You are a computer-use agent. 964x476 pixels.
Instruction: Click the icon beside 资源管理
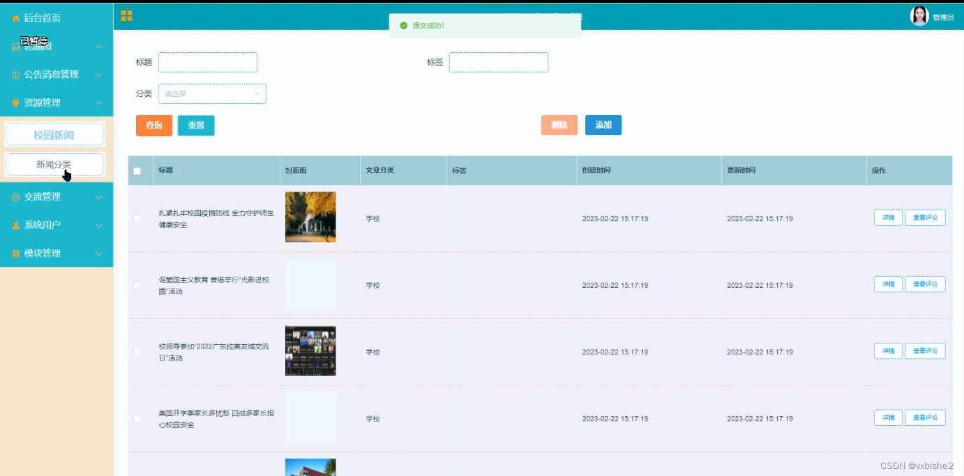click(x=15, y=103)
